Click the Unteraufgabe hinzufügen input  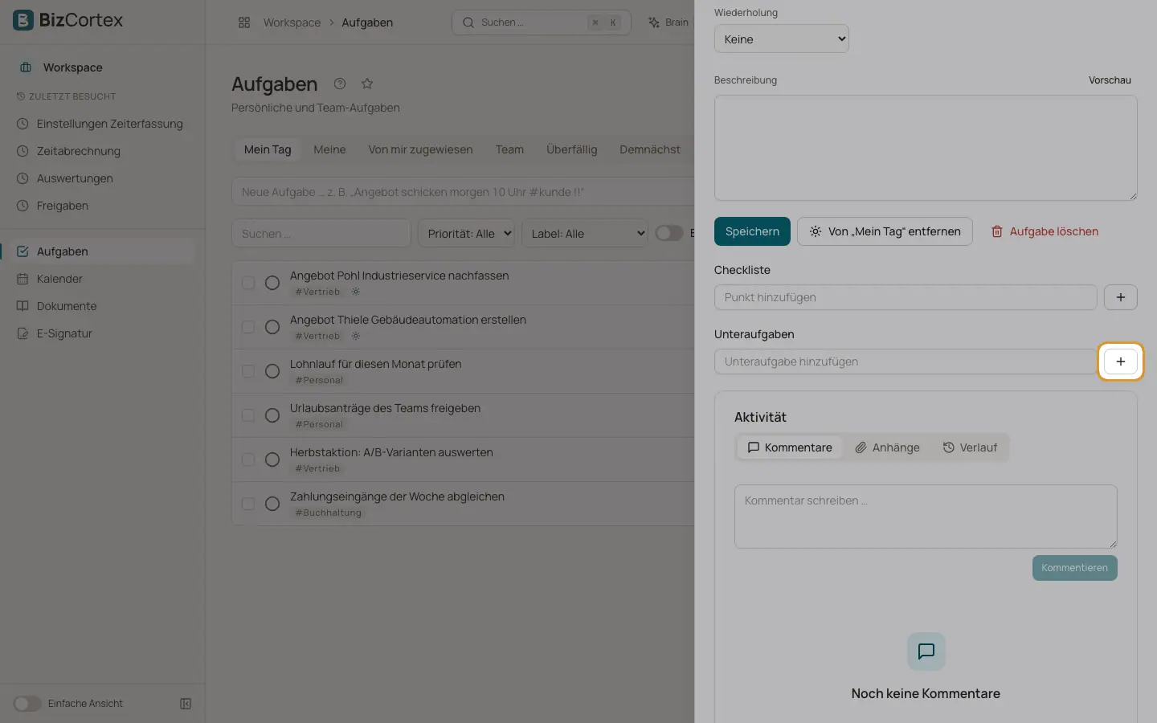[x=906, y=361]
